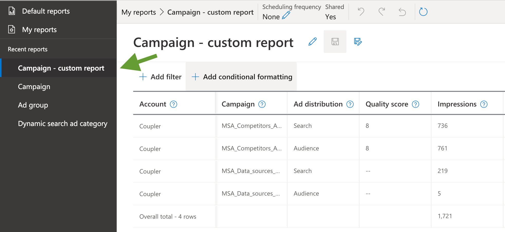Click Add filter button
This screenshot has height=232, width=505.
point(160,77)
